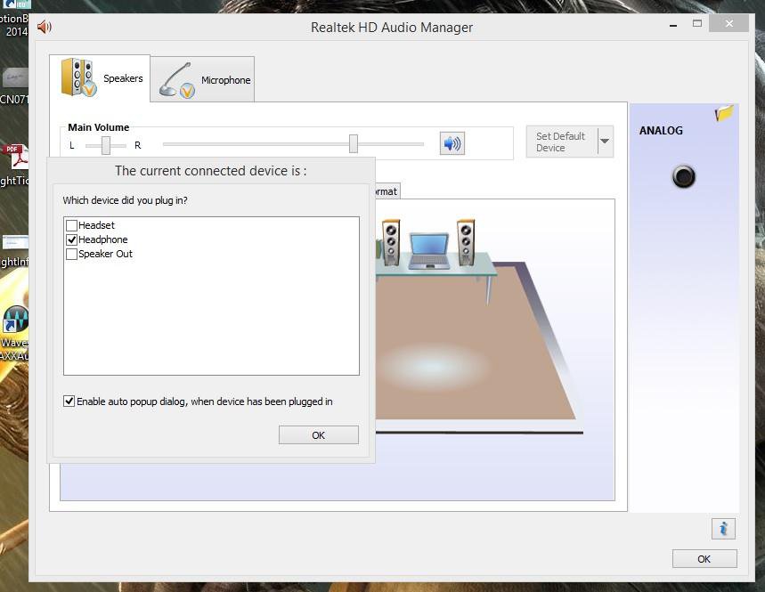Image resolution: width=765 pixels, height=592 pixels.
Task: Check the Speaker Out device option
Action: (x=72, y=254)
